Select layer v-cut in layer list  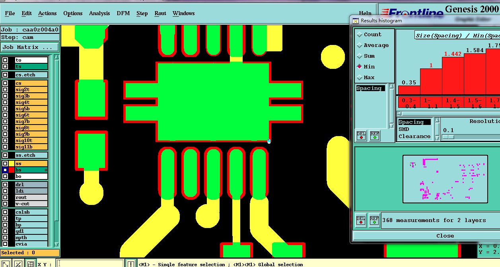31,204
